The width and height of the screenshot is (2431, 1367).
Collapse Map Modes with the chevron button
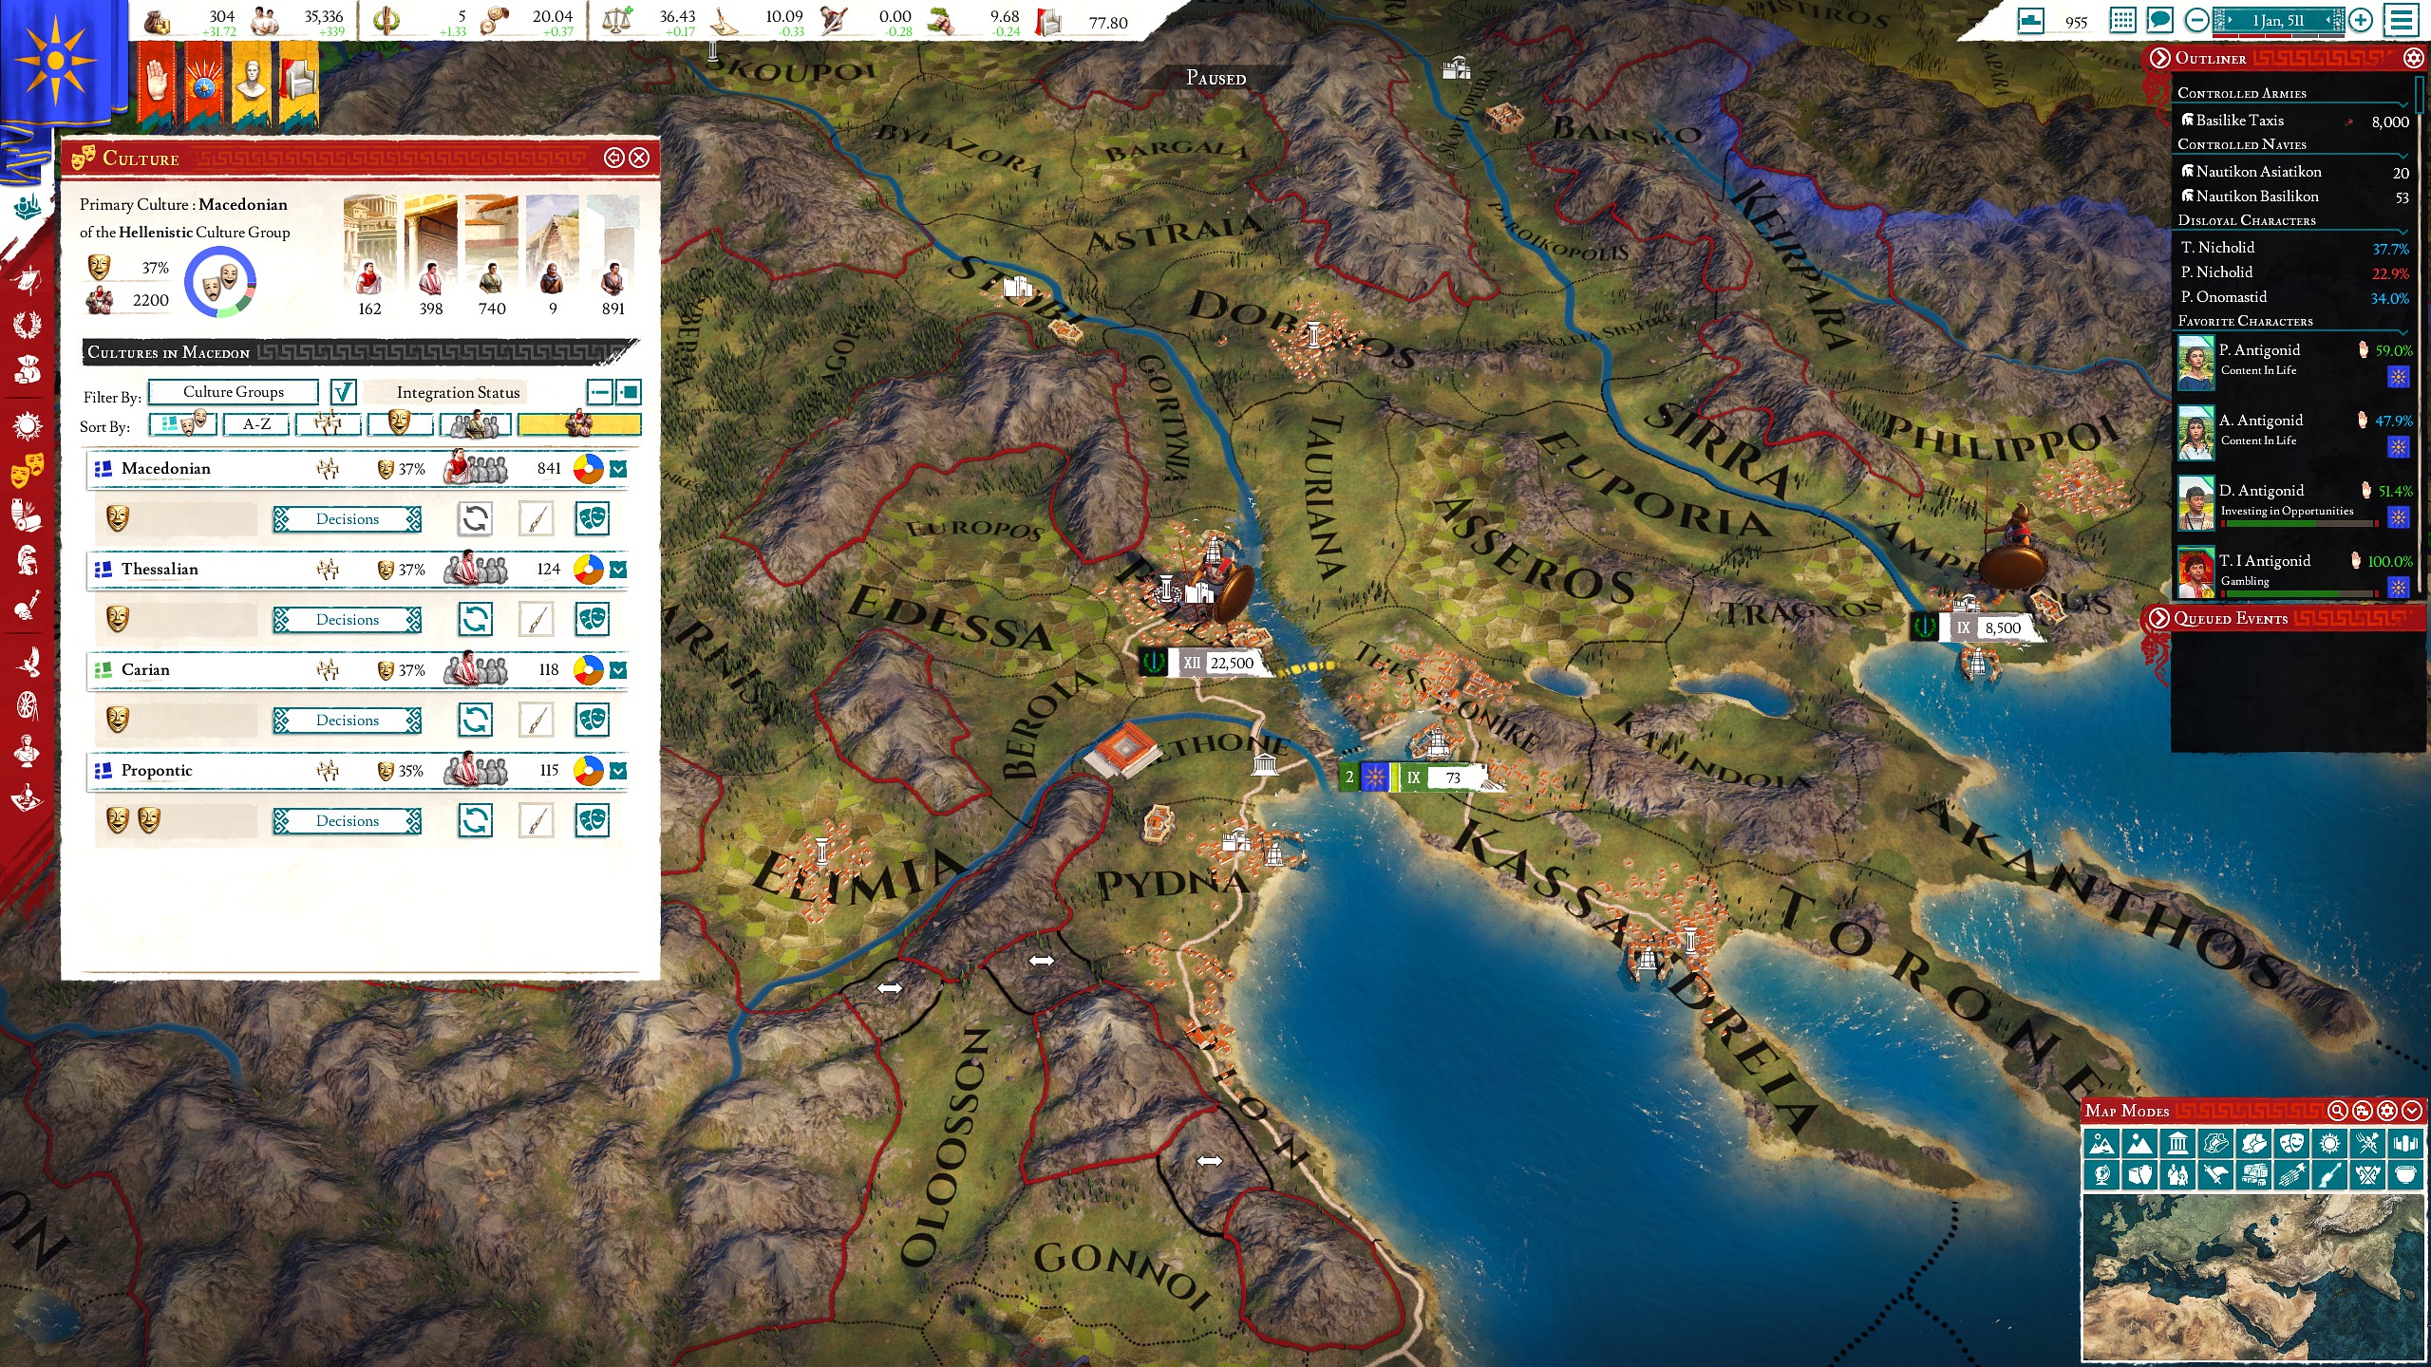point(2412,1111)
